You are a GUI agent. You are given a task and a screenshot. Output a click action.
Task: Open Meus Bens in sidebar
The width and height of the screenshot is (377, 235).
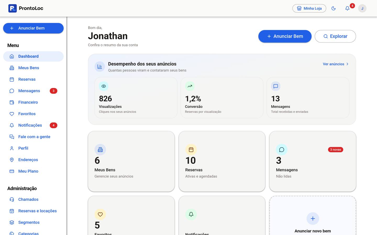pos(33,68)
